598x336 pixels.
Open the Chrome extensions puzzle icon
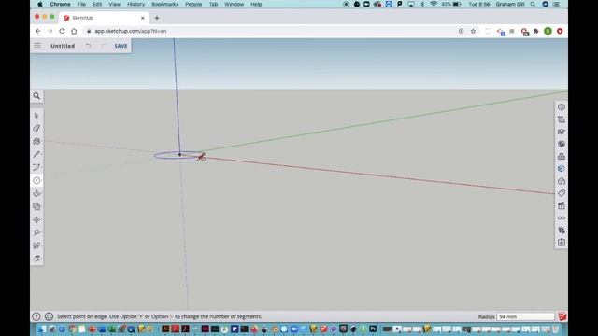(x=535, y=31)
